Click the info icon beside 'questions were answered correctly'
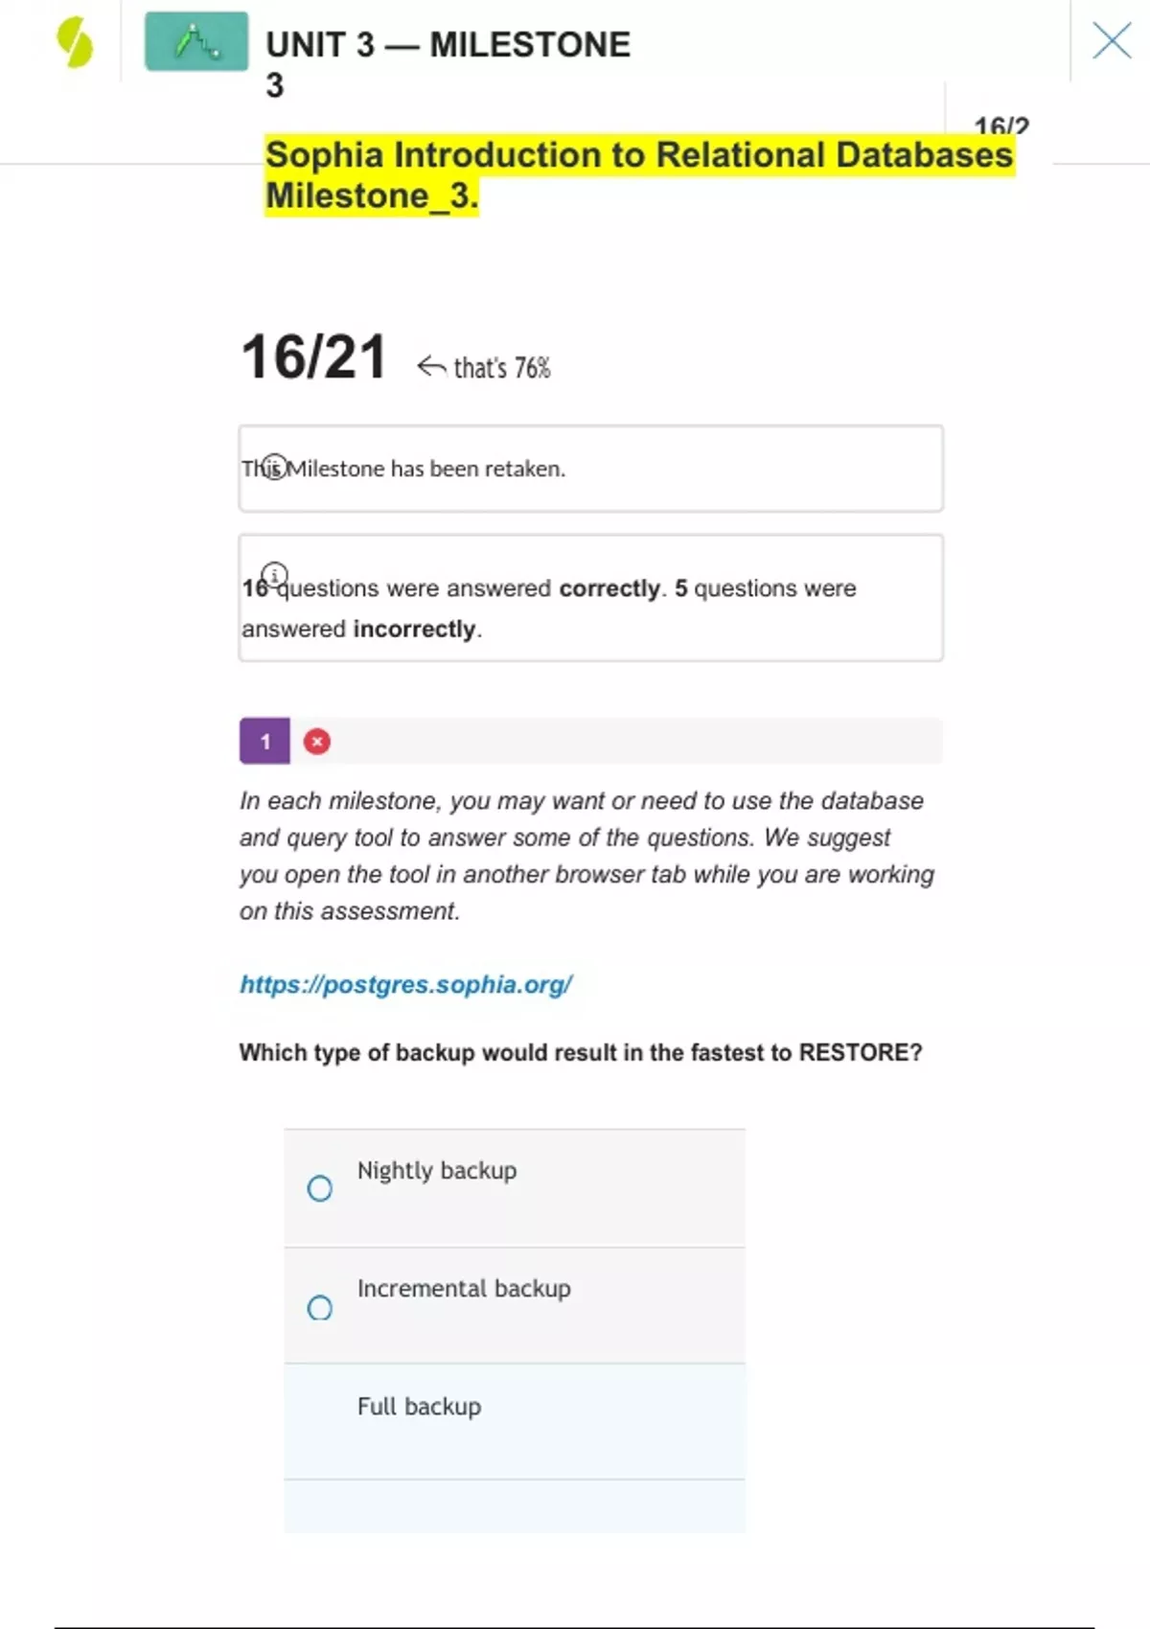This screenshot has width=1150, height=1629. point(275,575)
